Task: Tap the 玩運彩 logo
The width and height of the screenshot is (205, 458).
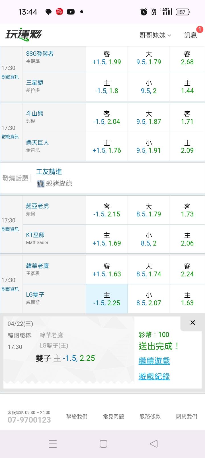Action: click(24, 35)
